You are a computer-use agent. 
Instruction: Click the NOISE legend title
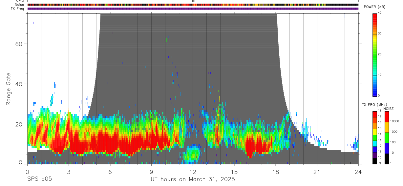[389, 109]
